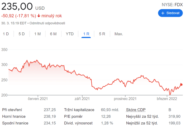Screen dimensions: 185x128
Task: Choose the 1 R yearly tab
Action: (86, 34)
